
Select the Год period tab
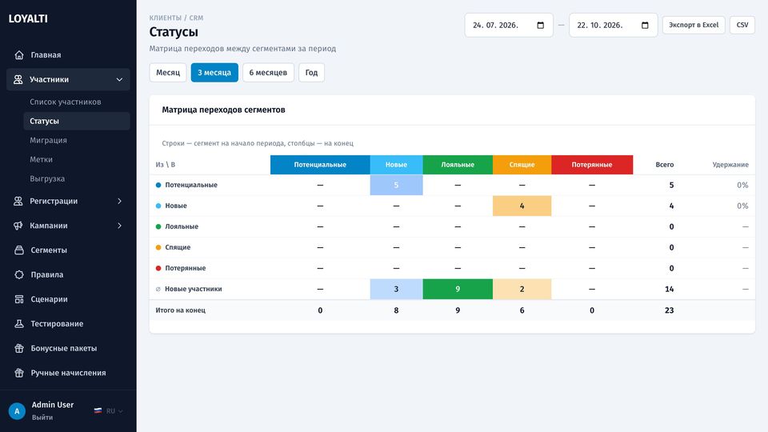click(311, 73)
